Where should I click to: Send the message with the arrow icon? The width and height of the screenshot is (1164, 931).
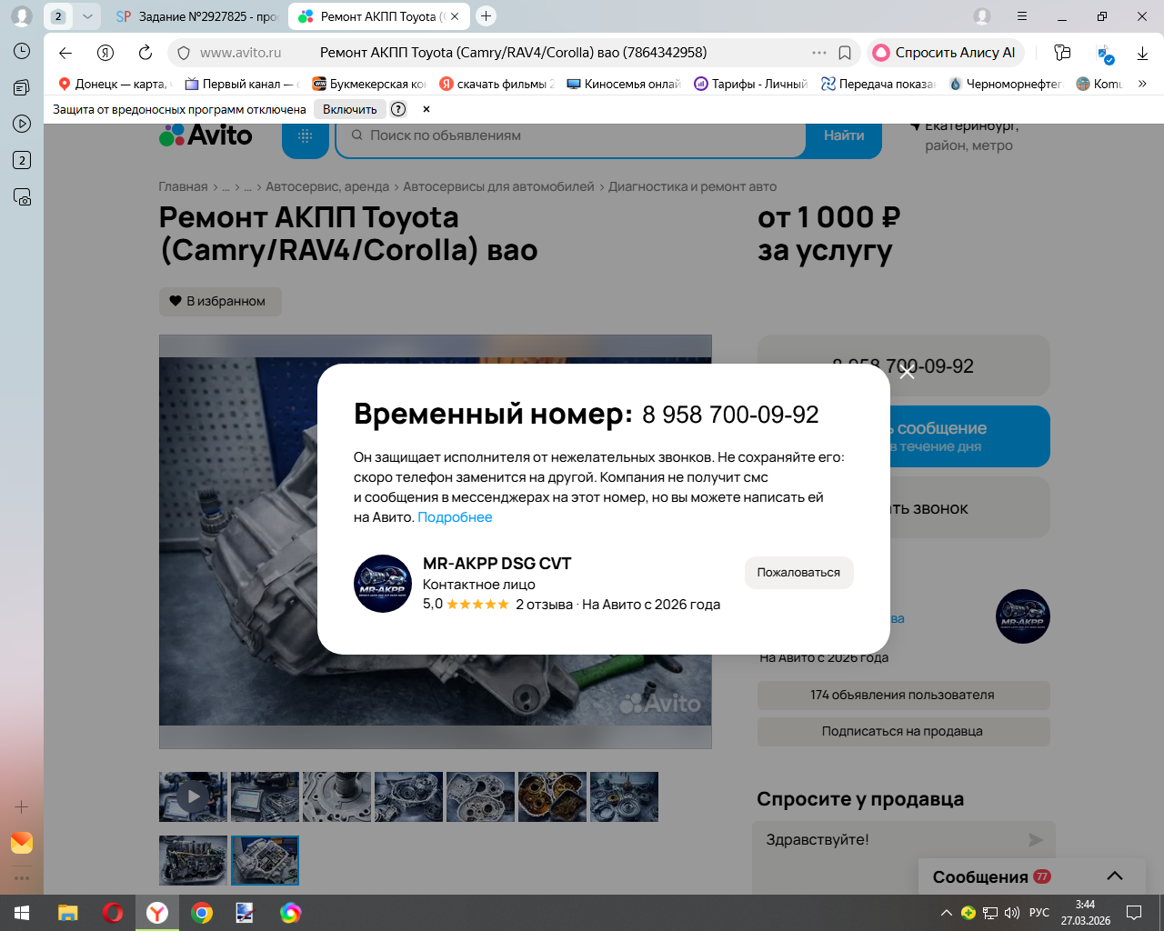tap(1035, 840)
